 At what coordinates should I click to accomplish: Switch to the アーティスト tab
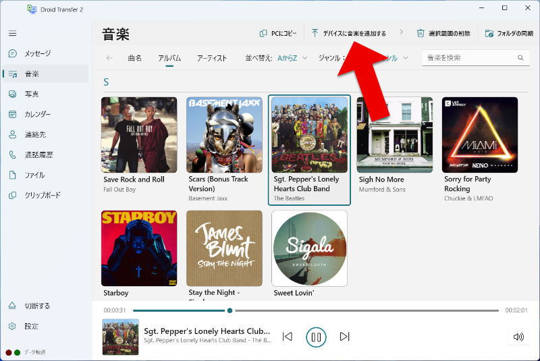[212, 58]
